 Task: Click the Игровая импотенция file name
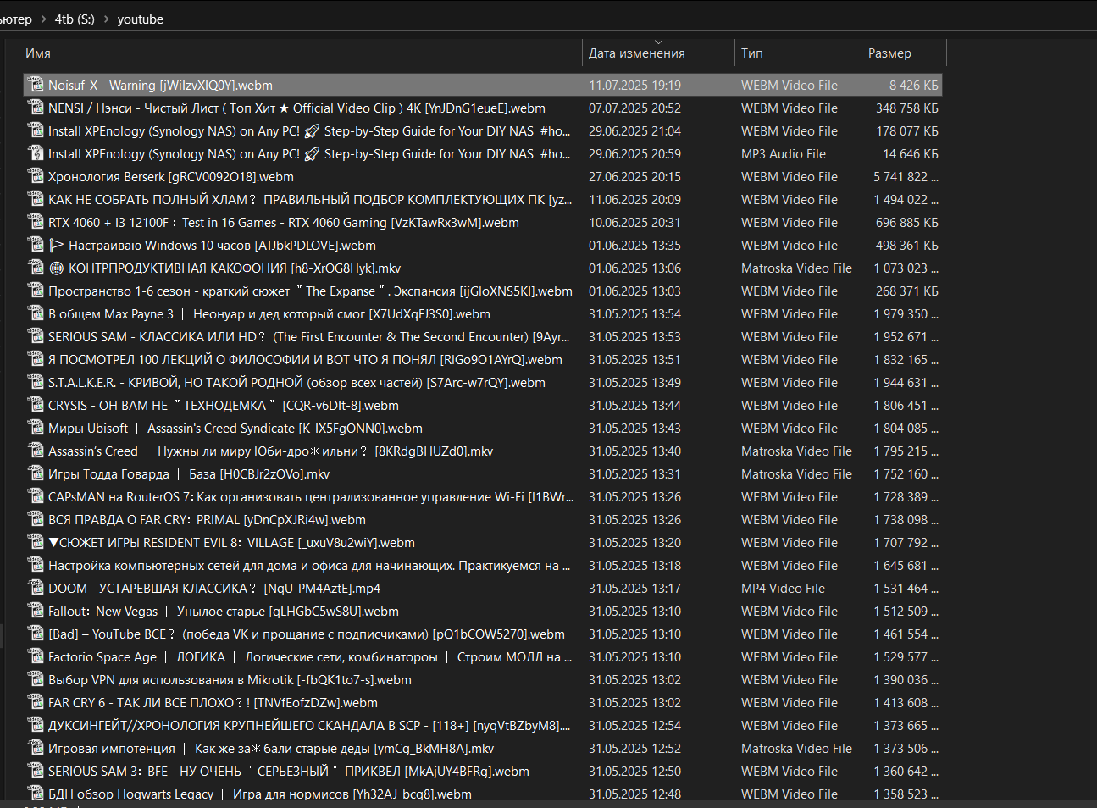[x=271, y=748]
